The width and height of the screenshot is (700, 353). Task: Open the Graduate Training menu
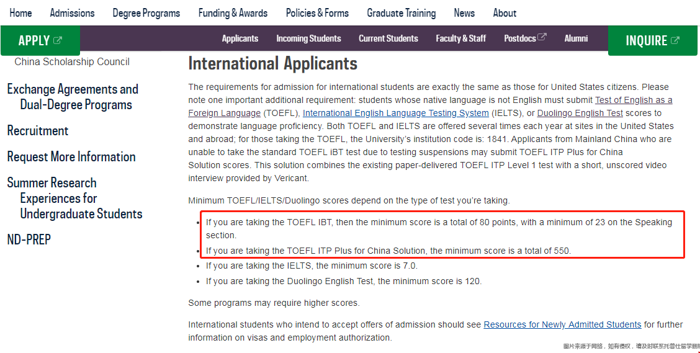point(401,13)
